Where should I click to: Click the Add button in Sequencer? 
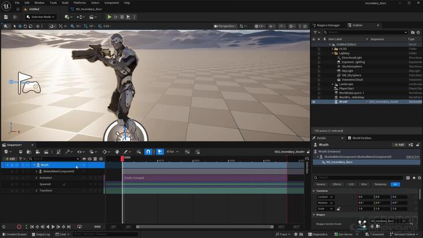tap(10, 159)
